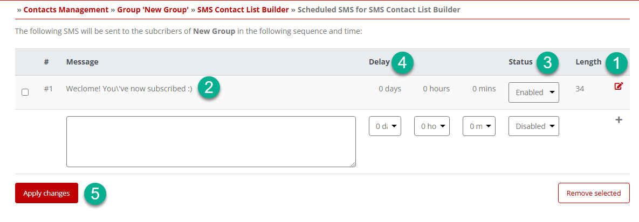
Task: Click green annotation marker number 3
Action: [x=548, y=63]
